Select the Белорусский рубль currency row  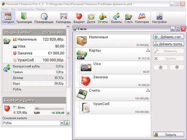click(x=39, y=66)
